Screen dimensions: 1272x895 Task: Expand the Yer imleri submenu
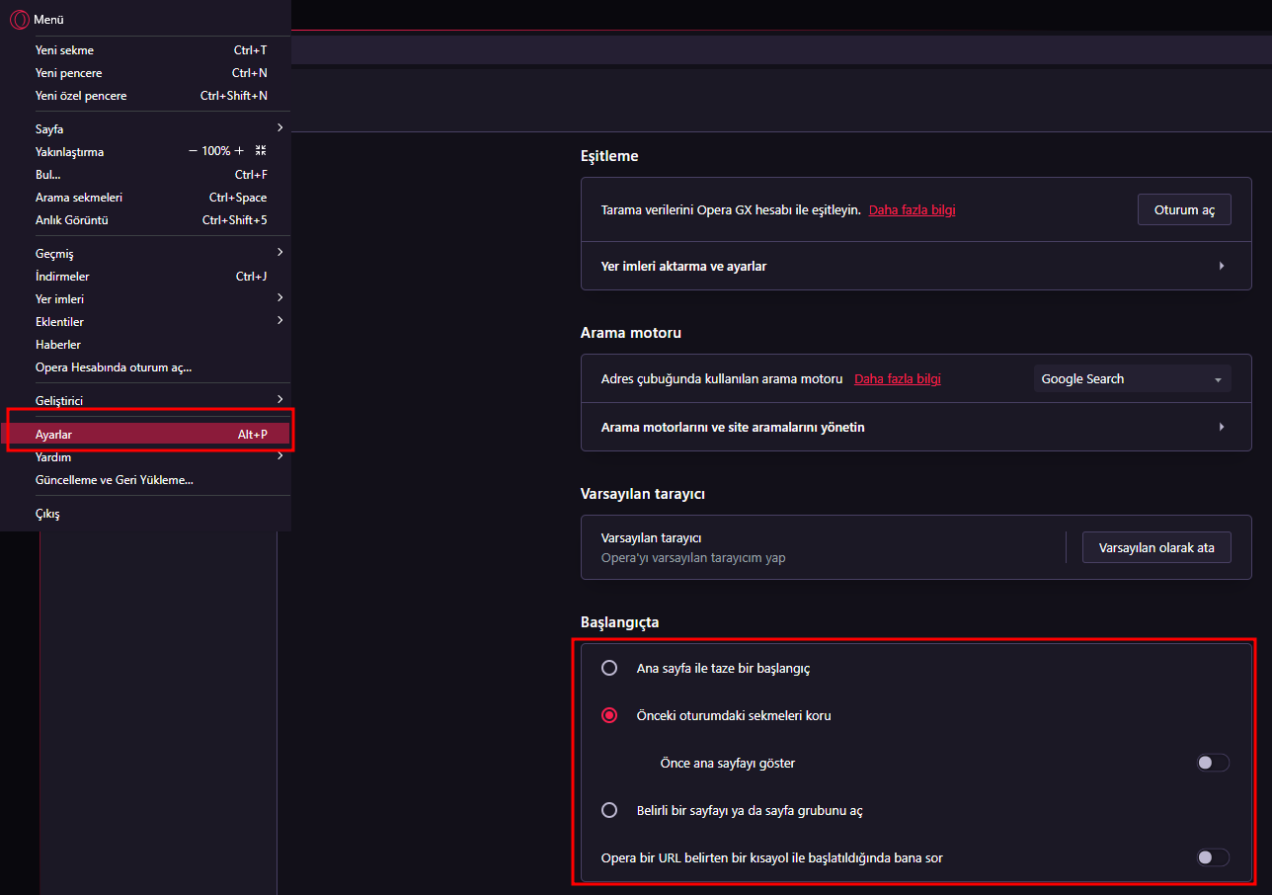point(145,298)
